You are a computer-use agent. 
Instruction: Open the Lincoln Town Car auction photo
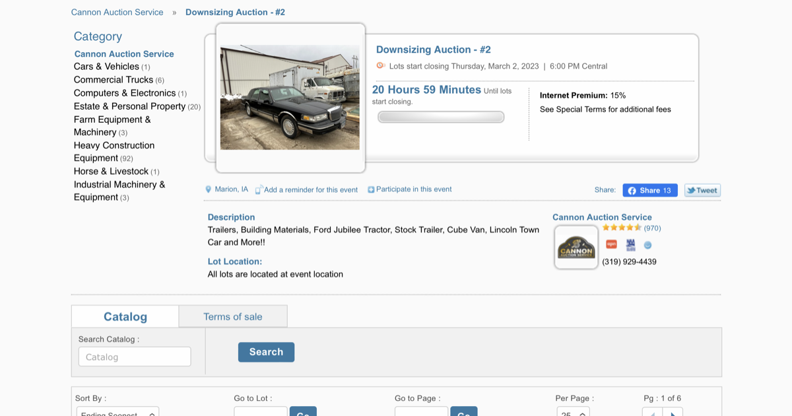(x=290, y=98)
